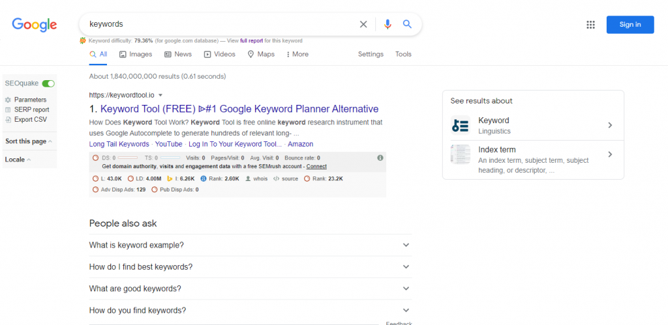668x325 pixels.
Task: View page source via source link
Action: (x=286, y=178)
